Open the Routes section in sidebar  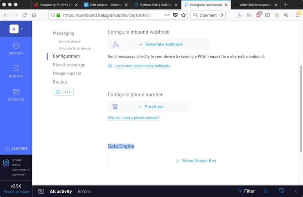click(16, 71)
